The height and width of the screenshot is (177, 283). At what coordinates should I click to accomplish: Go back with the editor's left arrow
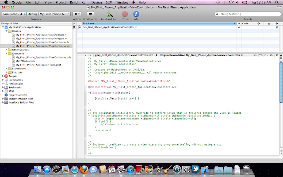tap(85, 55)
